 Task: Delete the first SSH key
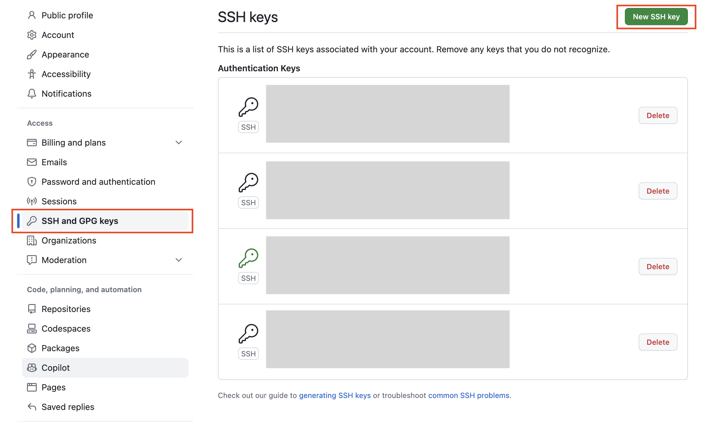click(658, 115)
